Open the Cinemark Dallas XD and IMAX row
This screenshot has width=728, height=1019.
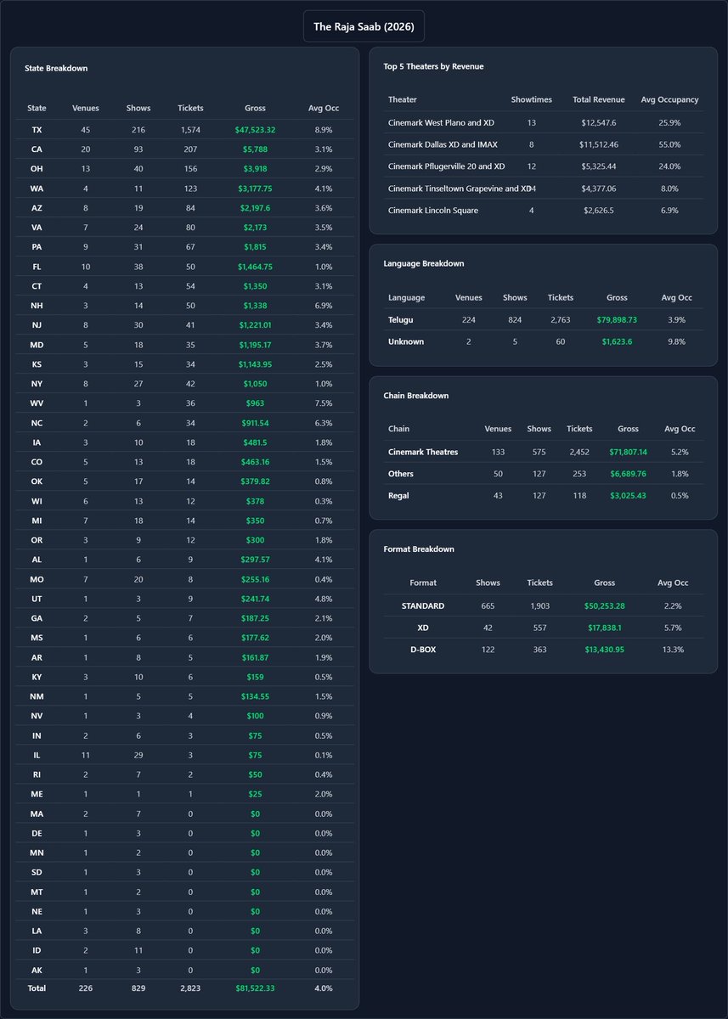[x=544, y=145]
